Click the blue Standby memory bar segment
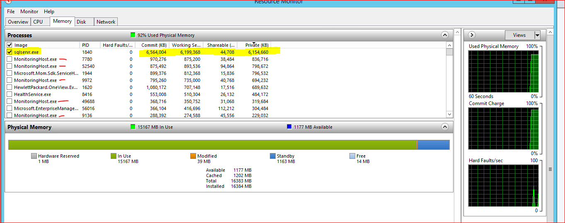This screenshot has height=223, width=565. point(433,145)
